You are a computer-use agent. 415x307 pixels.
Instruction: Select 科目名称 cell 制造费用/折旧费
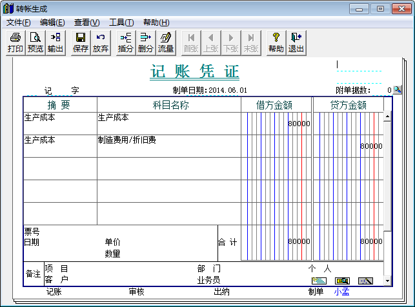(169, 146)
